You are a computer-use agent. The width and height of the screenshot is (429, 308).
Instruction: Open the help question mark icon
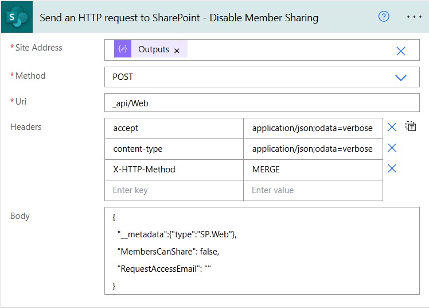[x=384, y=17]
